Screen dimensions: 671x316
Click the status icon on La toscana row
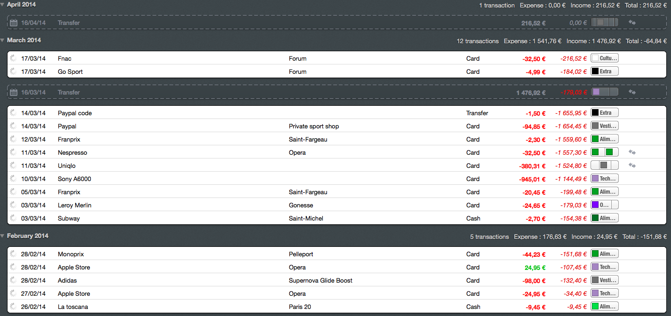point(13,307)
